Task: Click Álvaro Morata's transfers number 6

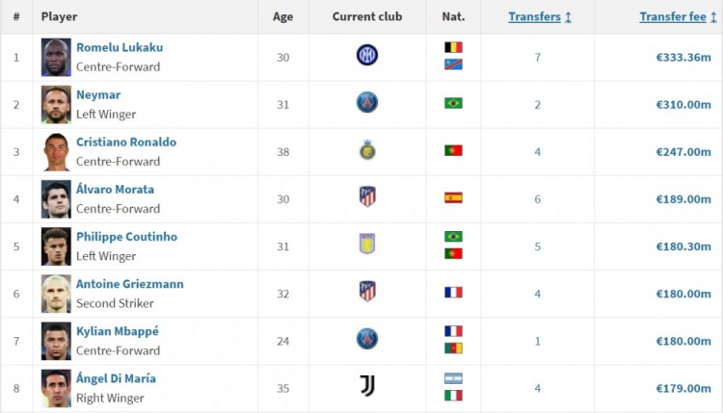Action: (538, 198)
